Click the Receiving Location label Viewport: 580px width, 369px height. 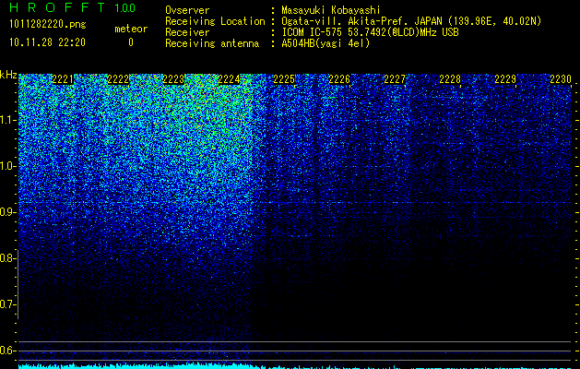[x=215, y=21]
